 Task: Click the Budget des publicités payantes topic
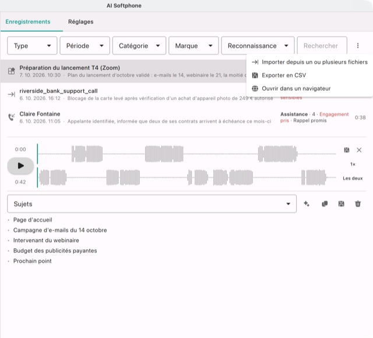pos(55,251)
